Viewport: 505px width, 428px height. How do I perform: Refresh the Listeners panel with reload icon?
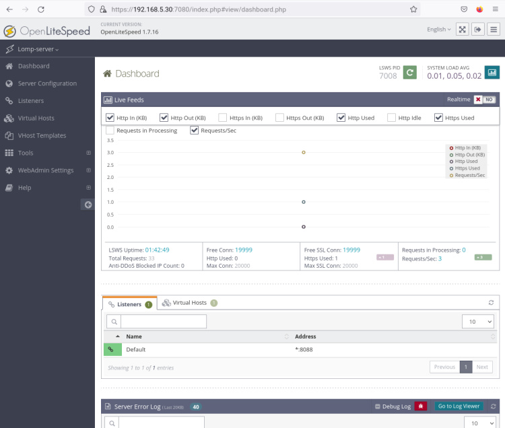coord(492,304)
